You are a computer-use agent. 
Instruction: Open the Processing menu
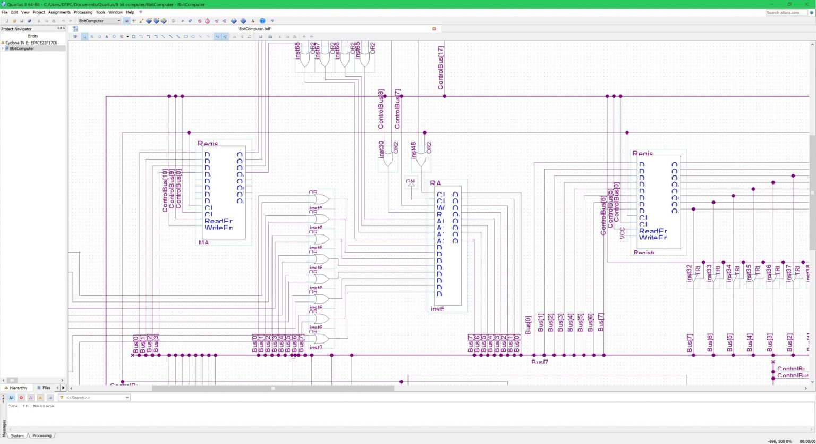pyautogui.click(x=83, y=12)
